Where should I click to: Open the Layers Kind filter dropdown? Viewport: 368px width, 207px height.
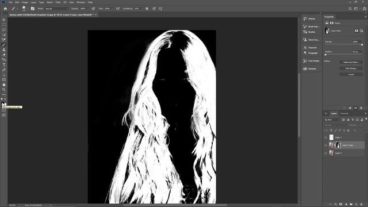332,120
